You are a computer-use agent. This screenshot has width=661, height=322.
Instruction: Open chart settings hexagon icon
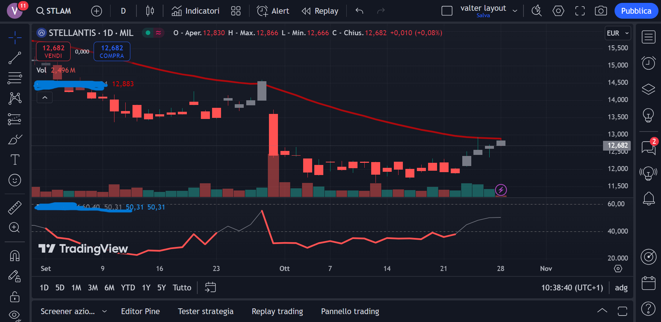[558, 11]
